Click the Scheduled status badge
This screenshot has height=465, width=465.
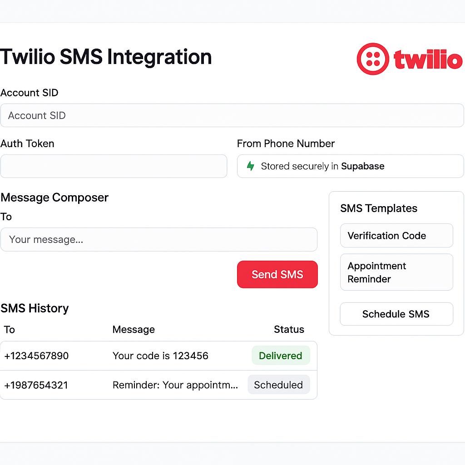pyautogui.click(x=278, y=385)
